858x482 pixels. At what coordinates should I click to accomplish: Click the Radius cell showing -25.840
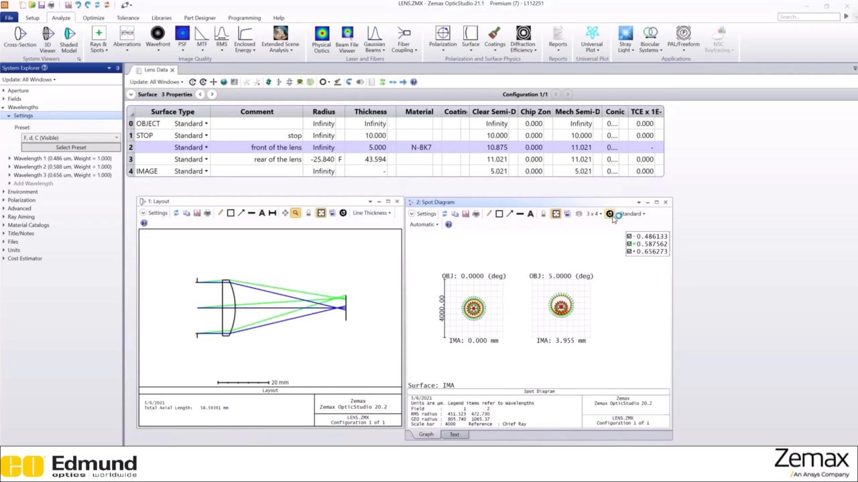323,159
